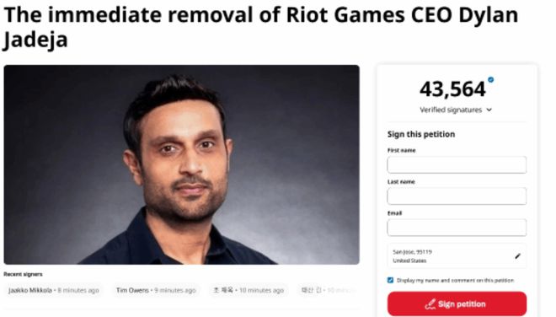Click the petition title heading
The height and width of the screenshot is (317, 556).
point(260,27)
